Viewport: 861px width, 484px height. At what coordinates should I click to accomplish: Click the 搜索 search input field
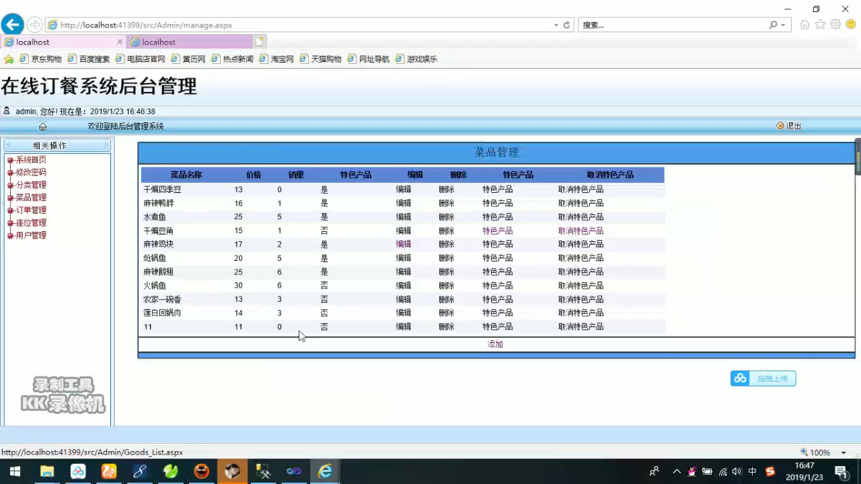[x=673, y=25]
